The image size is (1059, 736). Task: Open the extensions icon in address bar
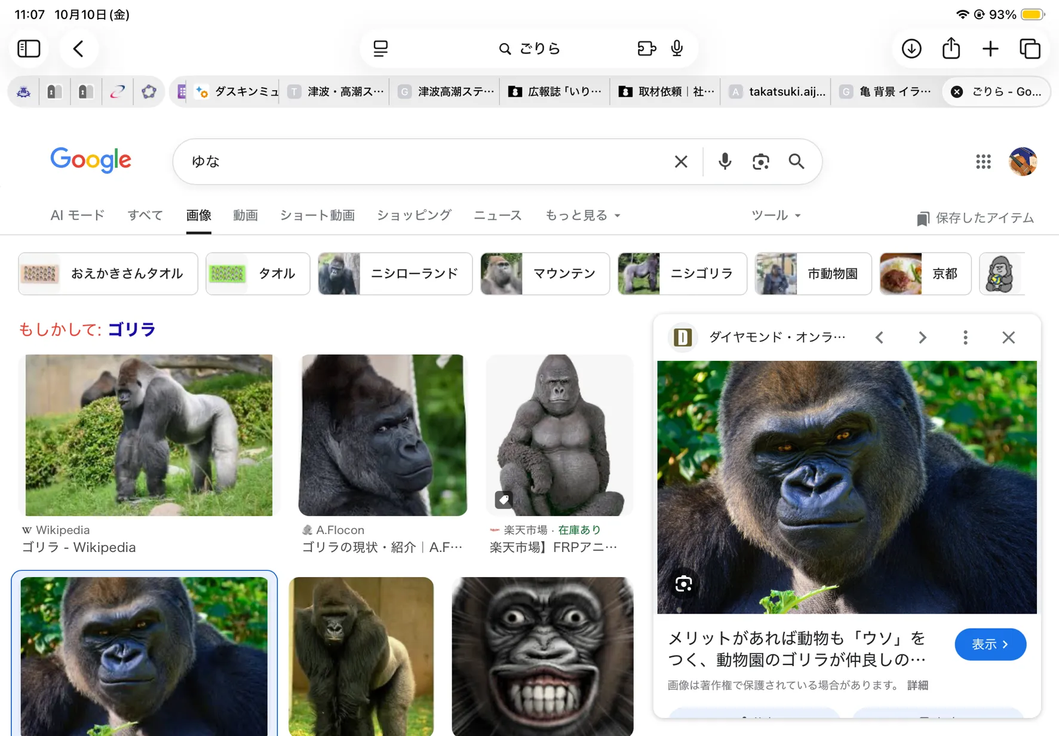(x=646, y=48)
